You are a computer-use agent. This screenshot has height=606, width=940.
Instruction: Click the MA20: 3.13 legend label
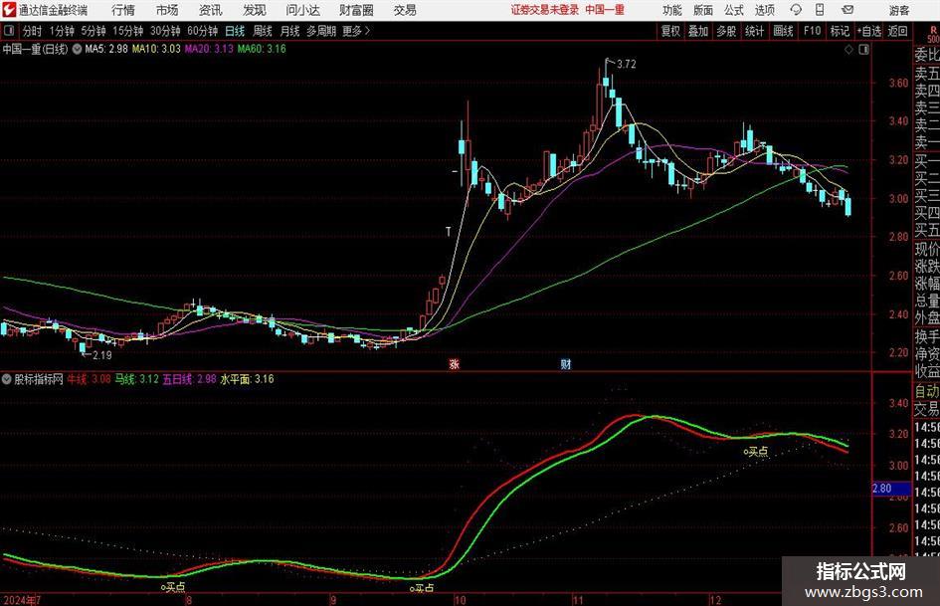pyautogui.click(x=209, y=49)
